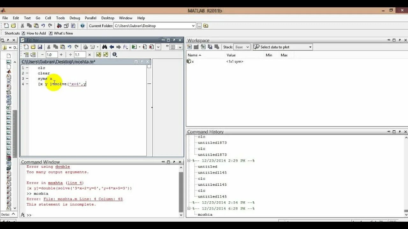408x229 pixels.
Task: Run moshta.m with green play icon
Action: click(x=134, y=47)
